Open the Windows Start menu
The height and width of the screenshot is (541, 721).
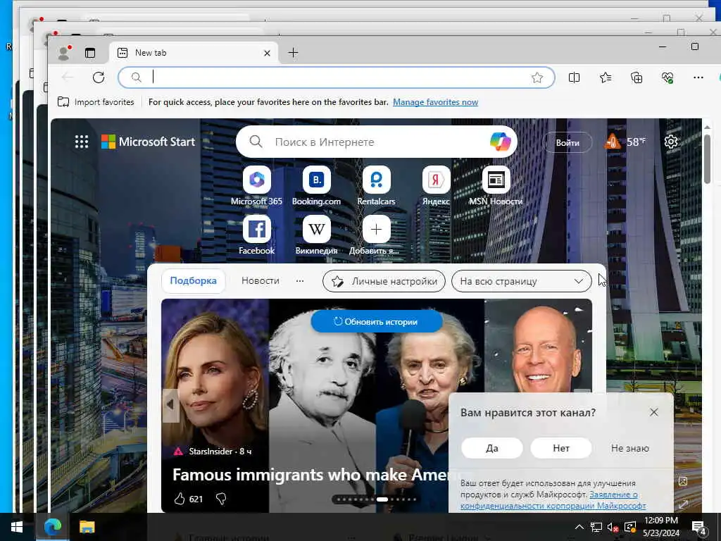[x=17, y=527]
